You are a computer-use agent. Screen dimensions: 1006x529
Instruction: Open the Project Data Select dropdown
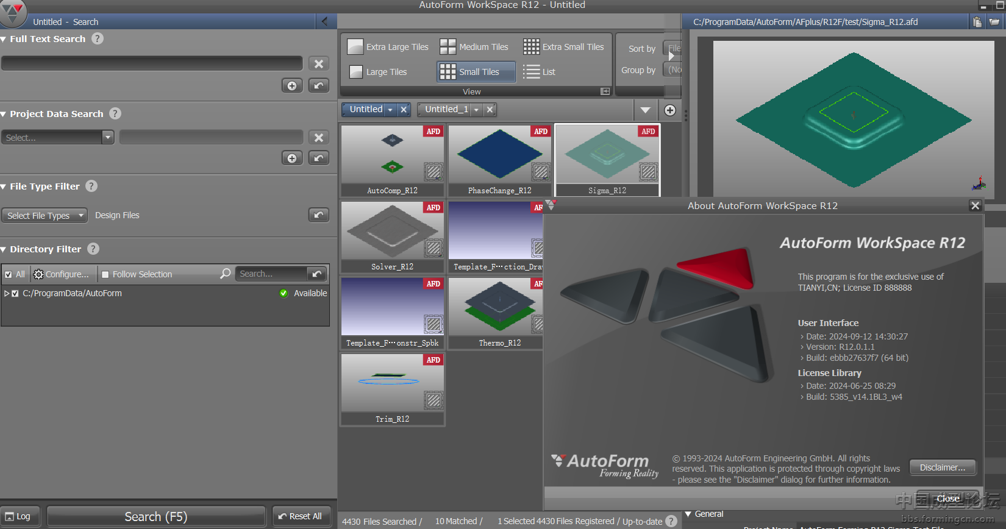click(57, 138)
